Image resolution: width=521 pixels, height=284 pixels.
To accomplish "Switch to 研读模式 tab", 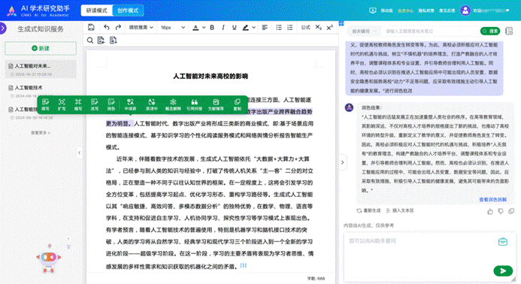I will point(97,11).
